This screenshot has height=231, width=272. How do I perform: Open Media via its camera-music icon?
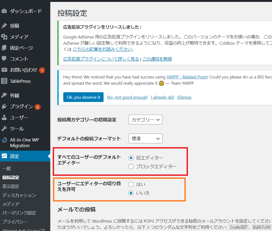pos(4,37)
